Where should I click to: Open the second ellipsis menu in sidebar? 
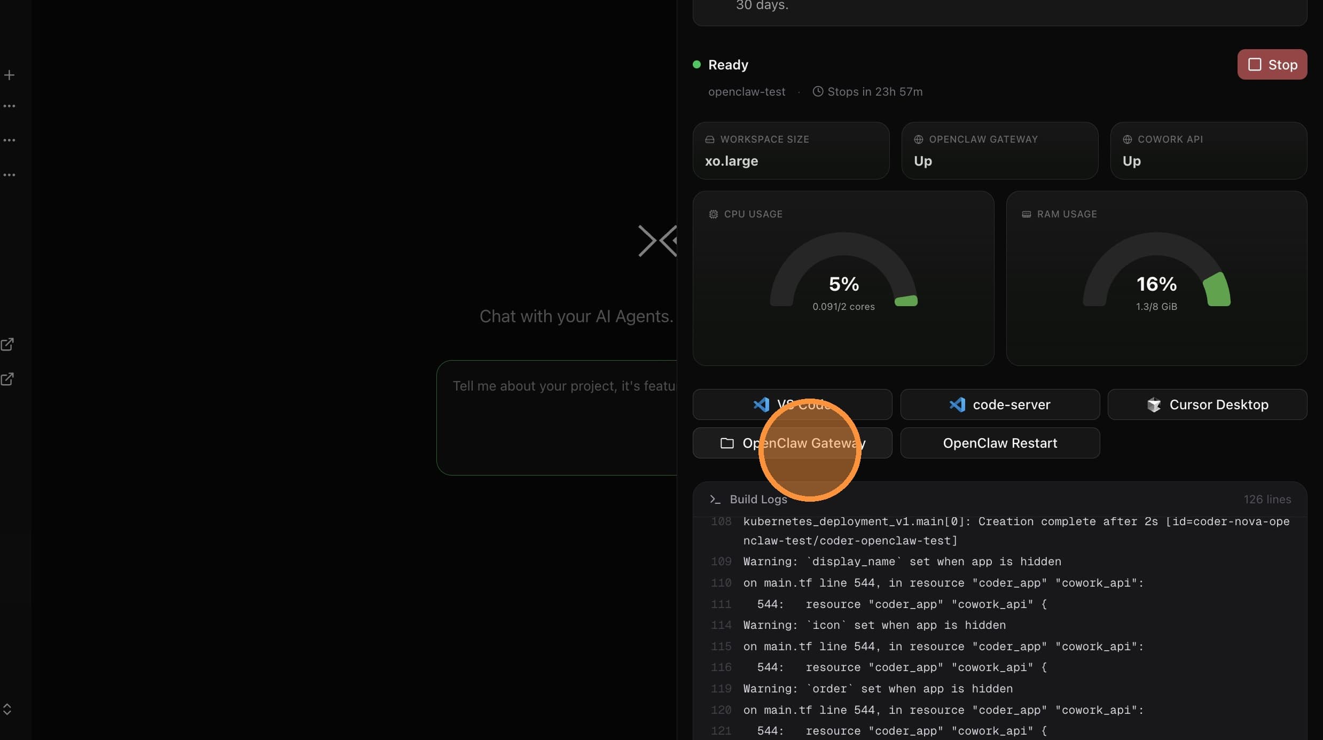coord(9,140)
